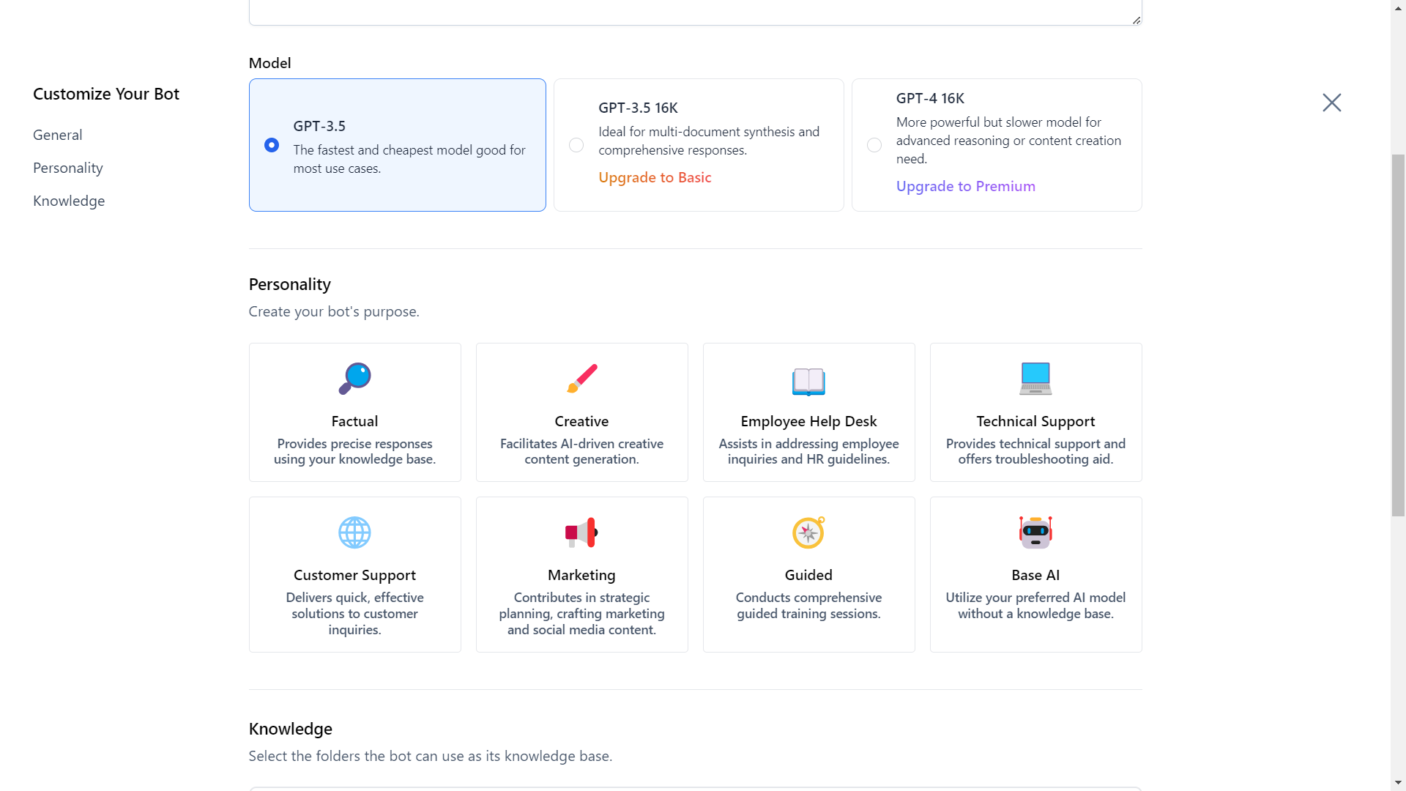Click the GPT-4 16K model name

[x=930, y=98]
